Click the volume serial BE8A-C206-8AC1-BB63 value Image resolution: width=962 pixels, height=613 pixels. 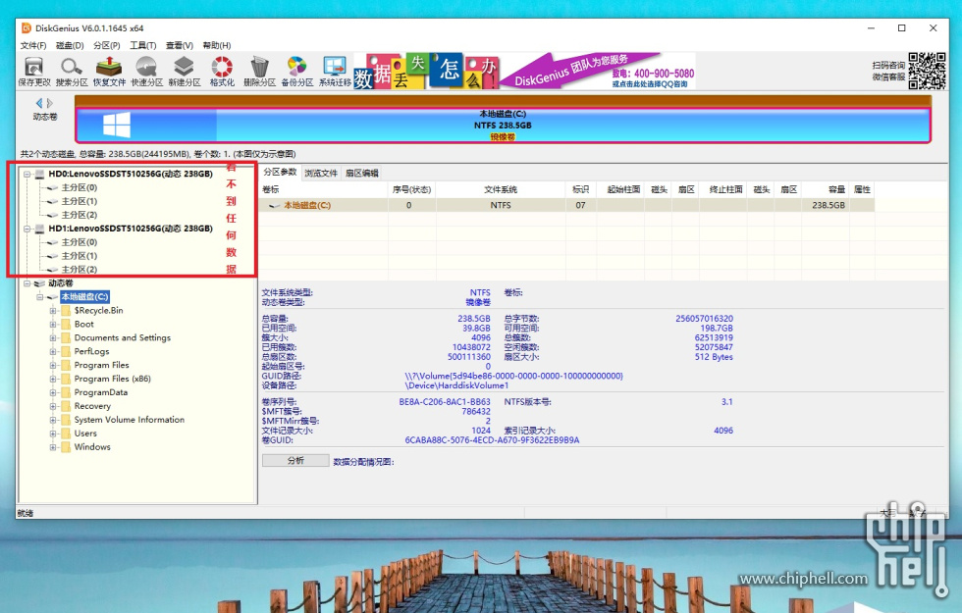[445, 402]
